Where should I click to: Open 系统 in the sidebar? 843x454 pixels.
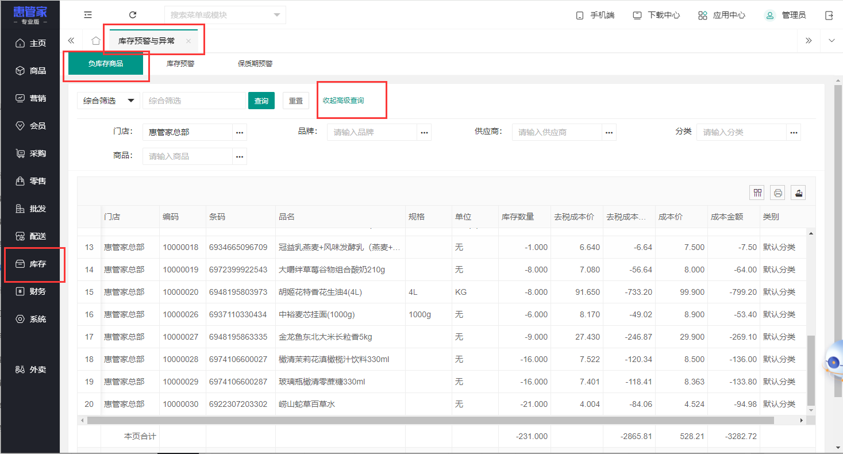pyautogui.click(x=30, y=319)
